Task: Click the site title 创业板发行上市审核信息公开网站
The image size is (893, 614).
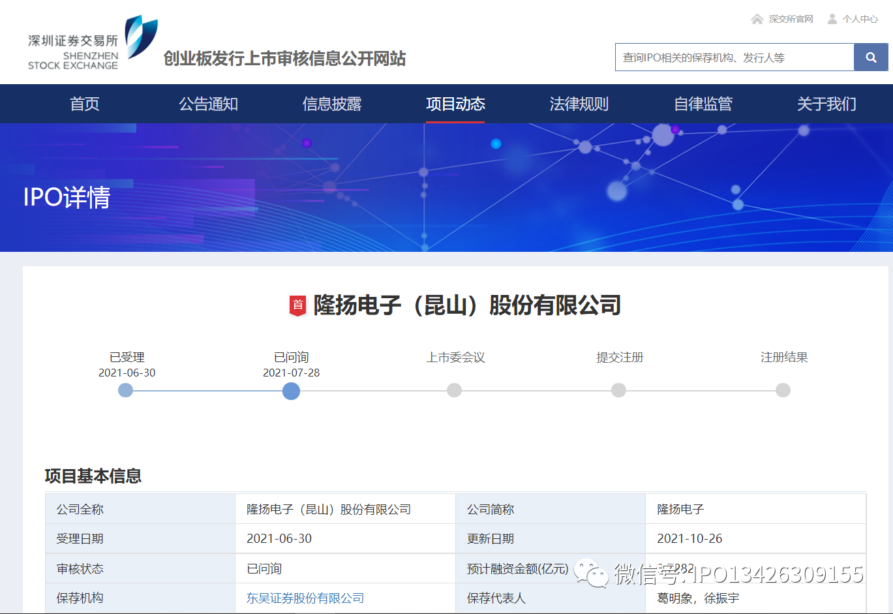Action: click(284, 59)
